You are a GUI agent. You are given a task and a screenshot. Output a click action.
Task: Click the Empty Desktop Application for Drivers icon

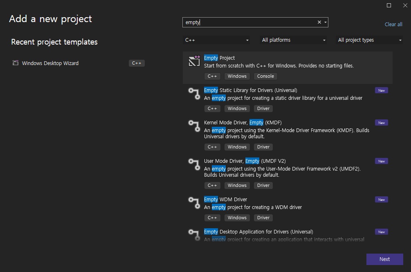(x=193, y=235)
